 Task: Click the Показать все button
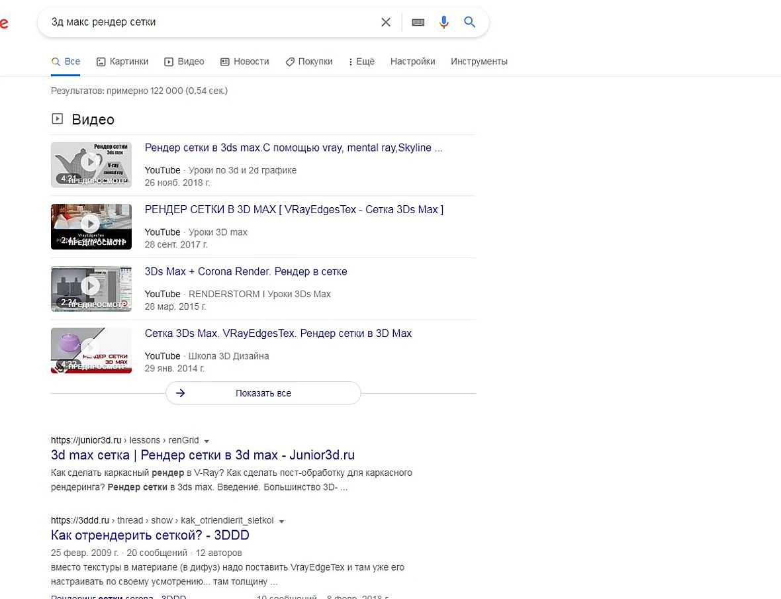(263, 393)
